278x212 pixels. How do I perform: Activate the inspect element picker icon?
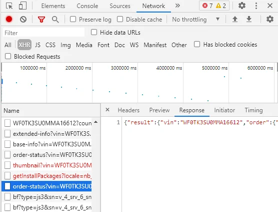[x=9, y=6]
